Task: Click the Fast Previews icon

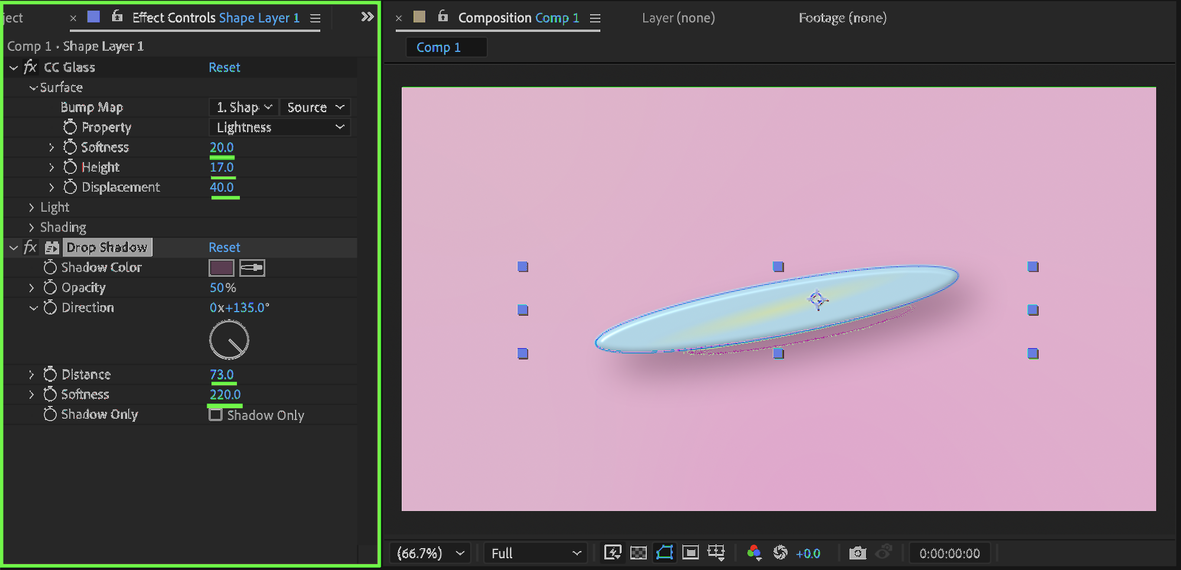Action: click(x=613, y=553)
